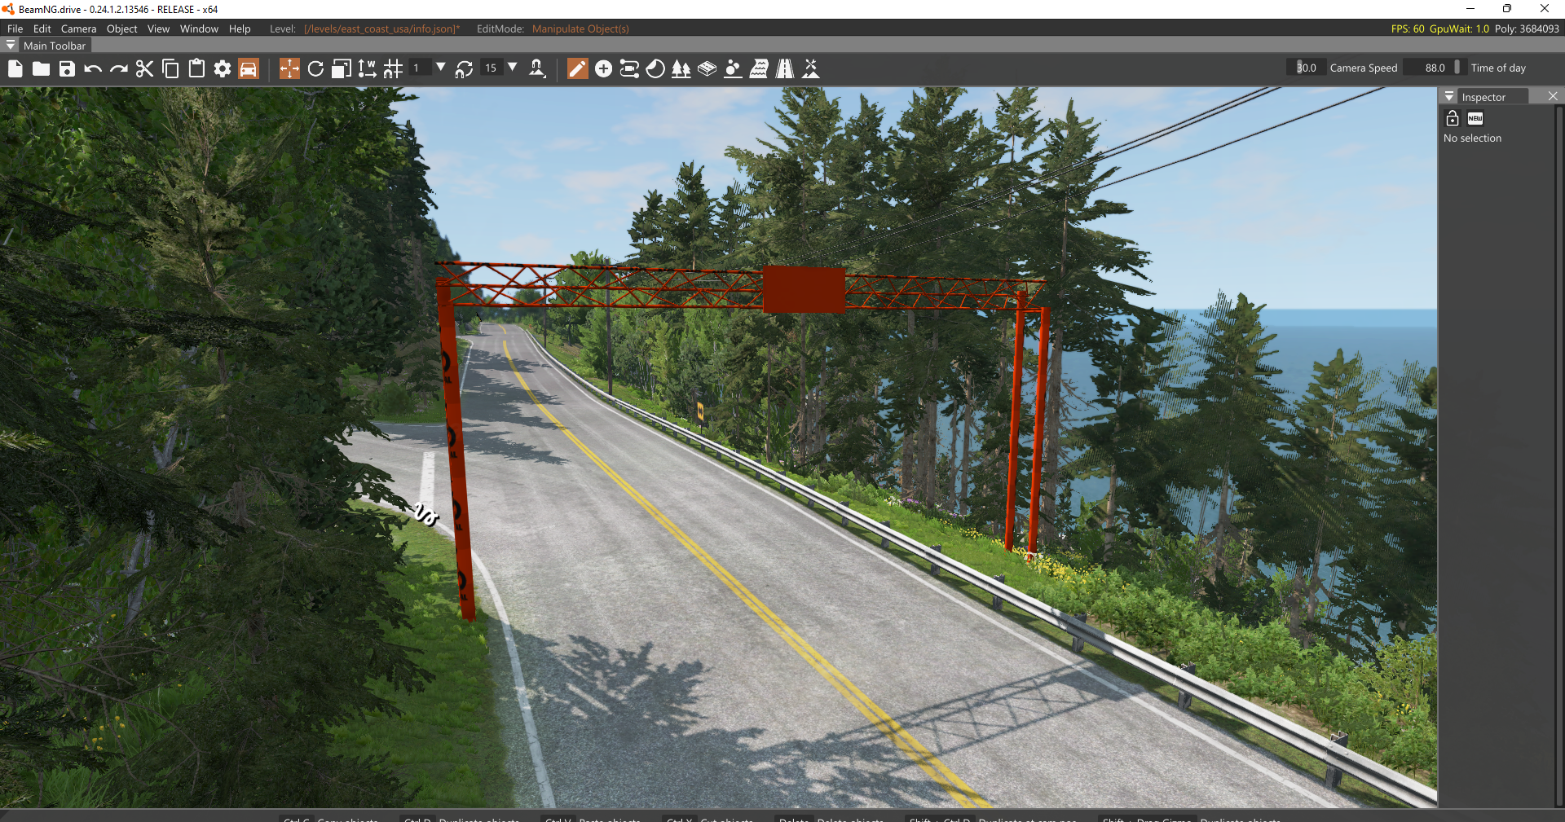1565x822 pixels.
Task: Open the river/water editor tool
Action: (759, 69)
